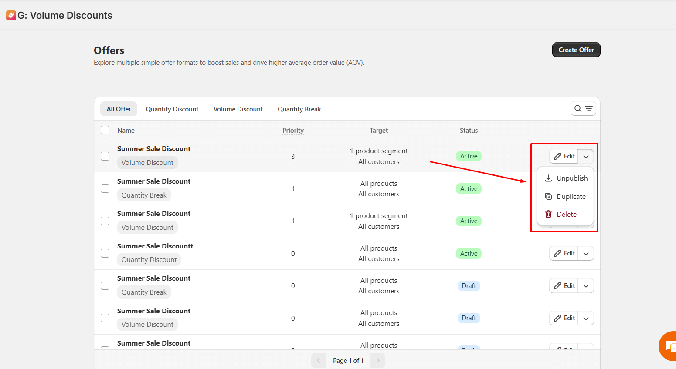Check the checkbox for the first Summer Sale Discount row
The image size is (676, 369).
(105, 156)
